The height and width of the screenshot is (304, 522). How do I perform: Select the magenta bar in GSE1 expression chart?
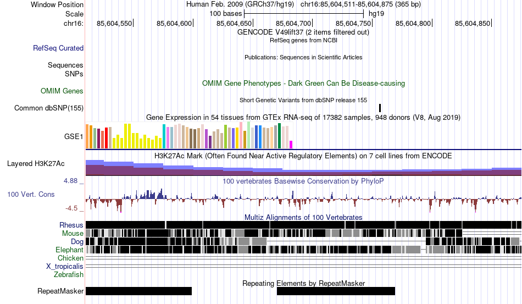[291, 145]
